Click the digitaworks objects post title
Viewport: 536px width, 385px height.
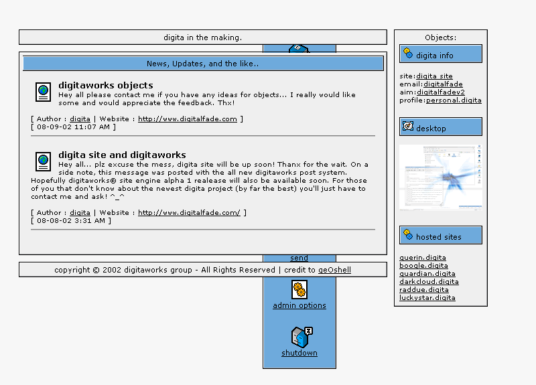[106, 86]
